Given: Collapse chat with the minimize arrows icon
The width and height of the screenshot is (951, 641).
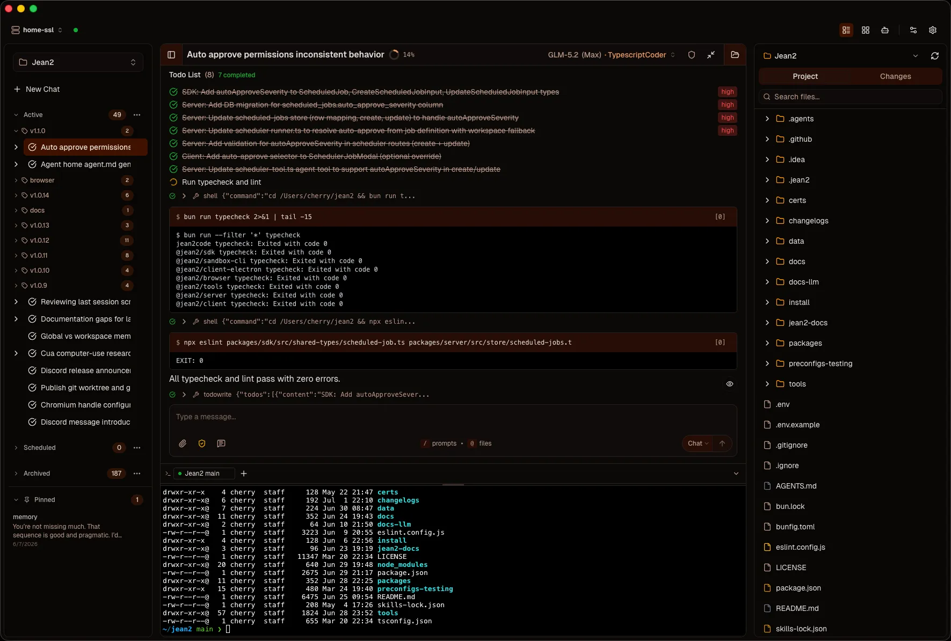Looking at the screenshot, I should [x=711, y=55].
